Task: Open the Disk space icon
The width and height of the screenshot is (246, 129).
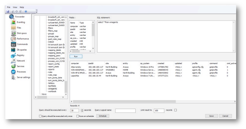Action: (13, 33)
